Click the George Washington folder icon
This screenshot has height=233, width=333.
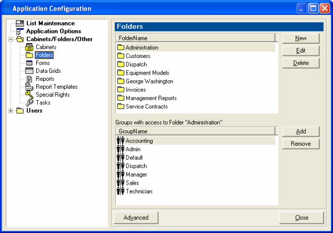121,81
